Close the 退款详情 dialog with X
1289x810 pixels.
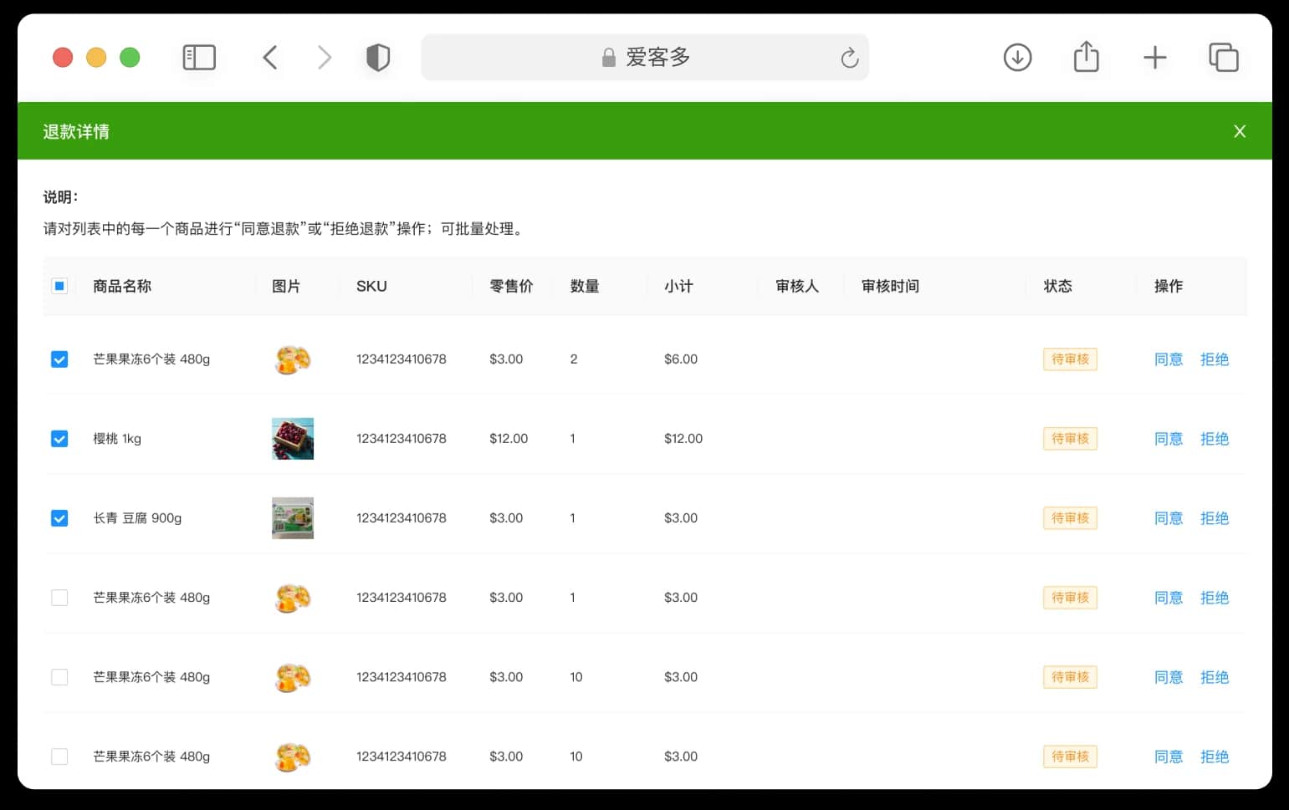coord(1240,131)
